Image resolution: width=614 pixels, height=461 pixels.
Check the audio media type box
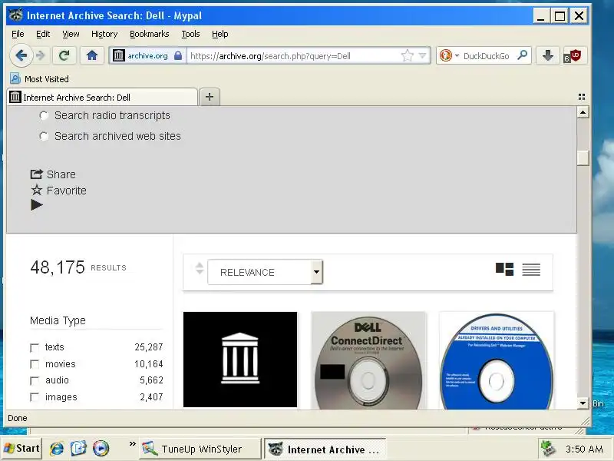click(35, 380)
